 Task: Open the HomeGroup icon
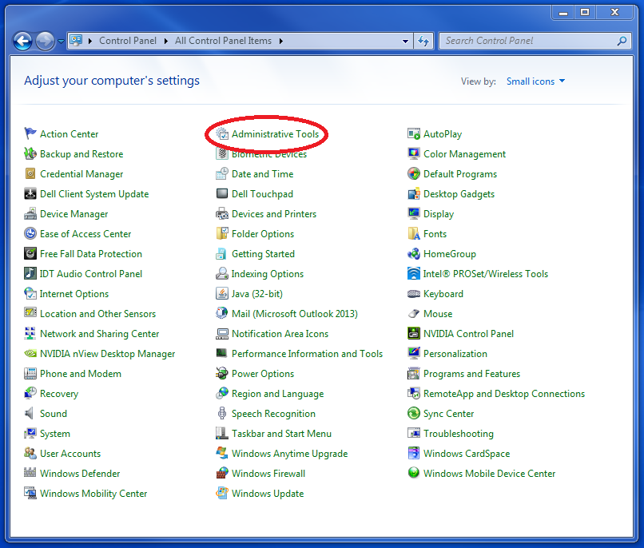click(414, 254)
